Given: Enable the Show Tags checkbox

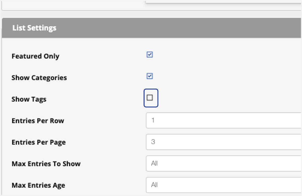Looking at the screenshot, I should (x=150, y=98).
